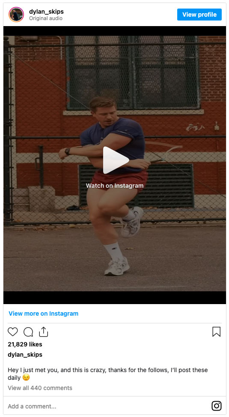
Task: Click the winking emoji in caption
Action: pyautogui.click(x=26, y=378)
